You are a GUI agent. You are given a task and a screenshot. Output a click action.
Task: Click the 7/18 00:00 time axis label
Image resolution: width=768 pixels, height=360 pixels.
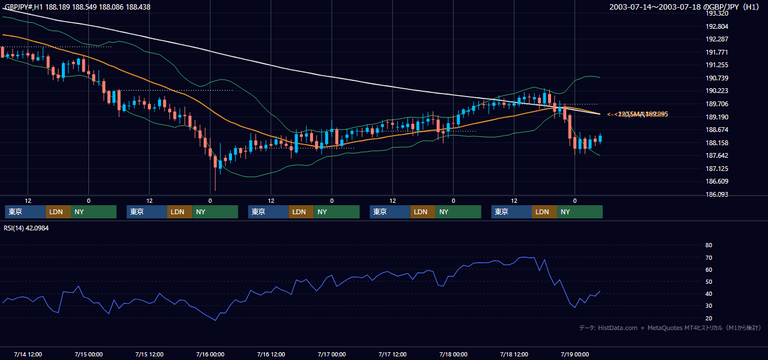tap(453, 354)
